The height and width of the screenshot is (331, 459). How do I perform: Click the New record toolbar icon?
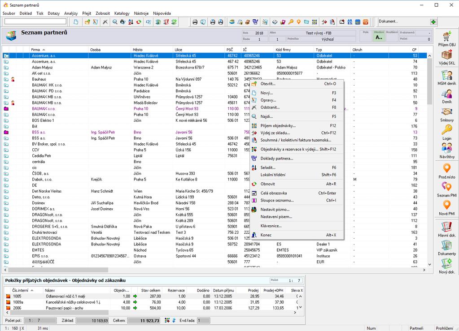76,22
